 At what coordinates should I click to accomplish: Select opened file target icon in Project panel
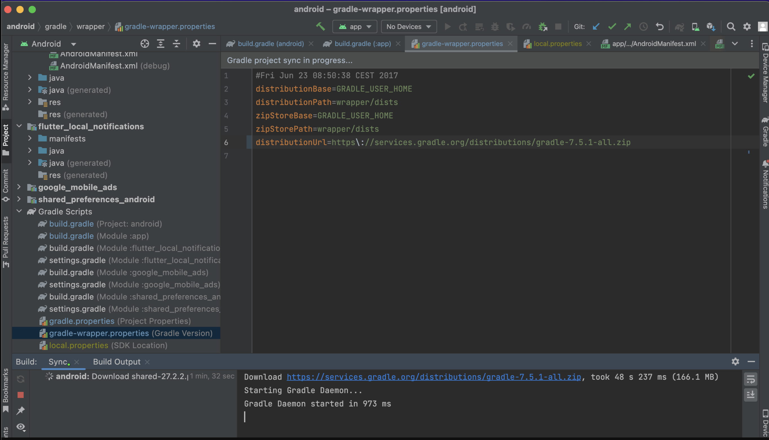tap(145, 44)
